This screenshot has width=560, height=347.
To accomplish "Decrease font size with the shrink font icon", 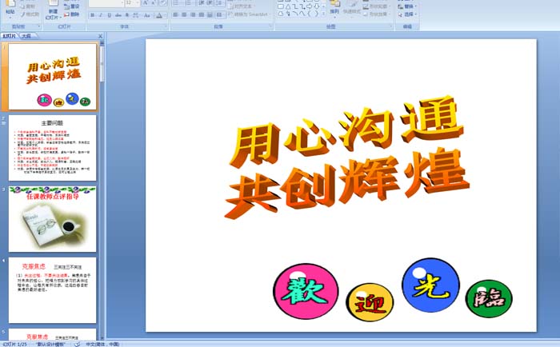I will (153, 3).
